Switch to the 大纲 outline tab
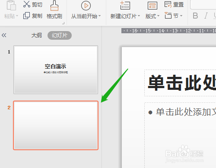 37,35
